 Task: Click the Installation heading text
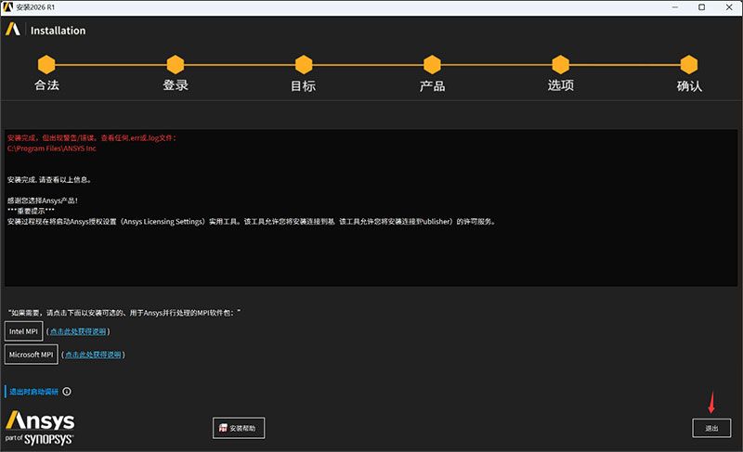pyautogui.click(x=59, y=31)
